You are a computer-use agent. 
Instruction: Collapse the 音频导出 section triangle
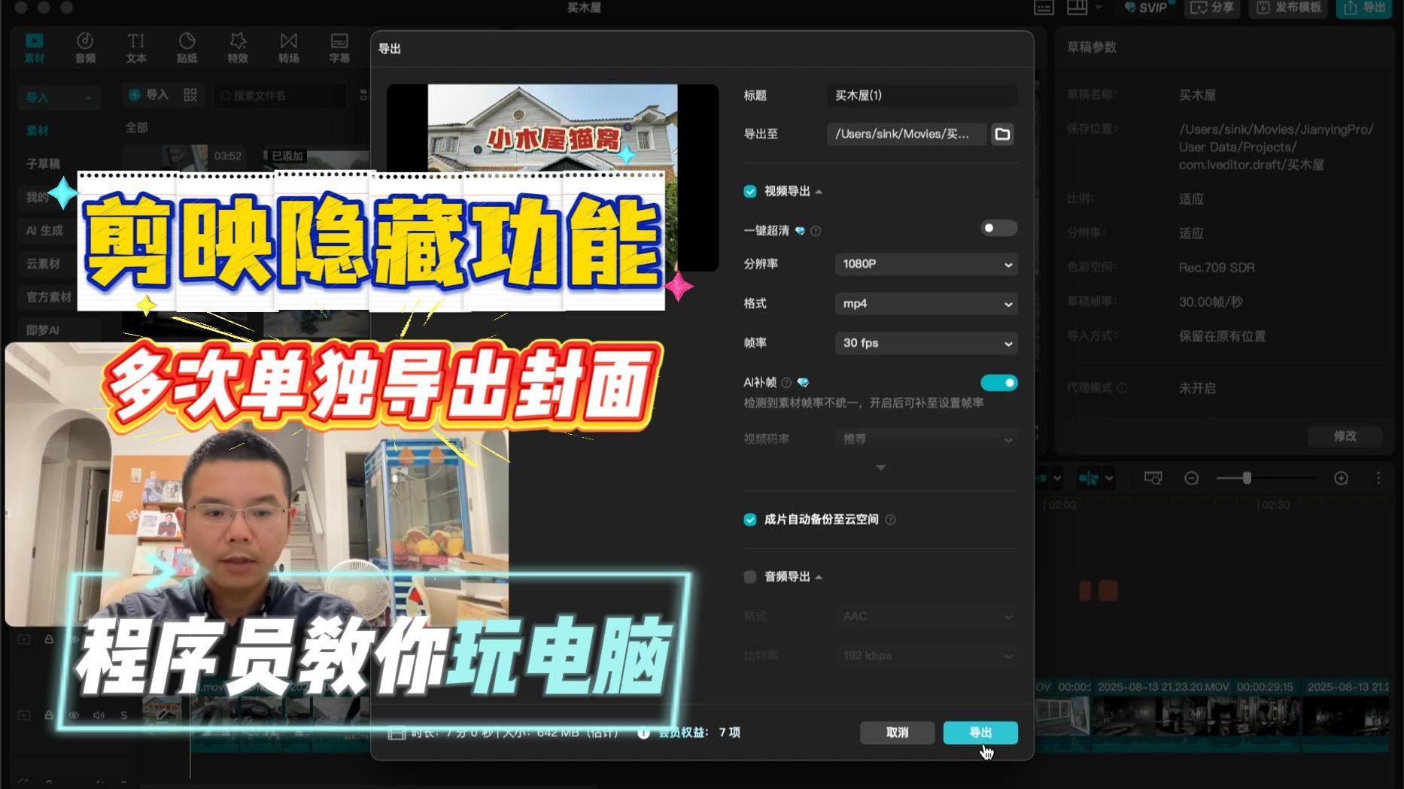[819, 577]
